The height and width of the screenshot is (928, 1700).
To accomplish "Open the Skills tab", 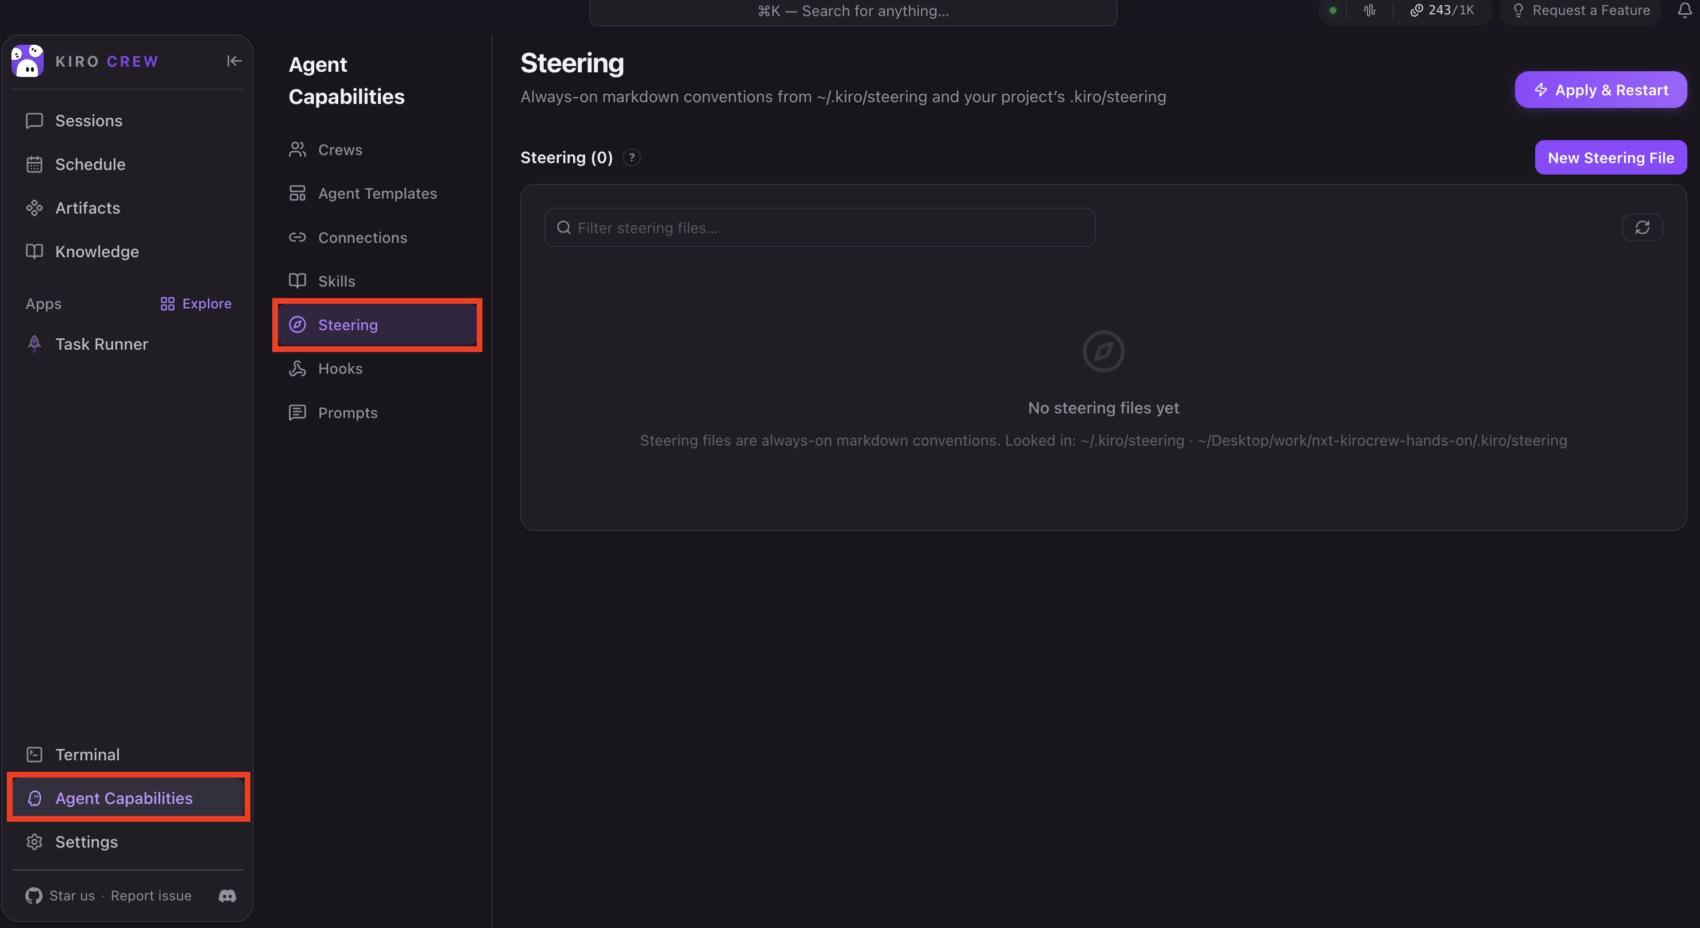I will (x=377, y=281).
